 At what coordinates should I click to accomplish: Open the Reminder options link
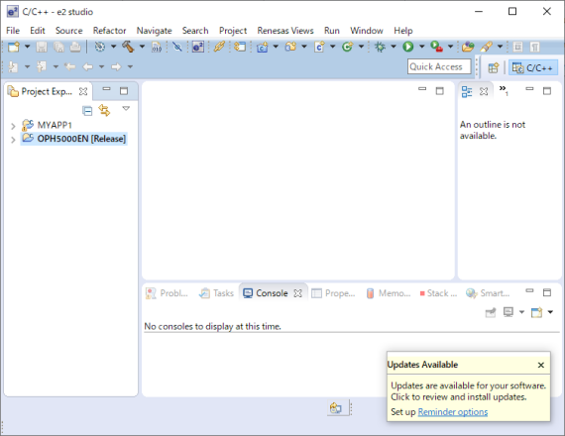(453, 412)
